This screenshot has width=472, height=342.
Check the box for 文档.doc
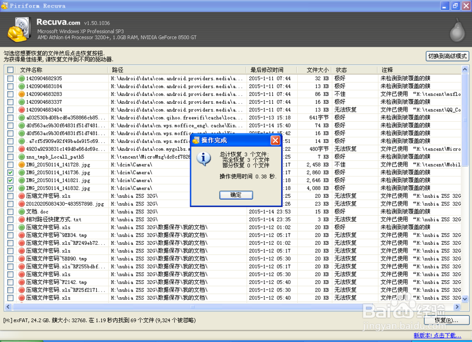[x=10, y=211]
